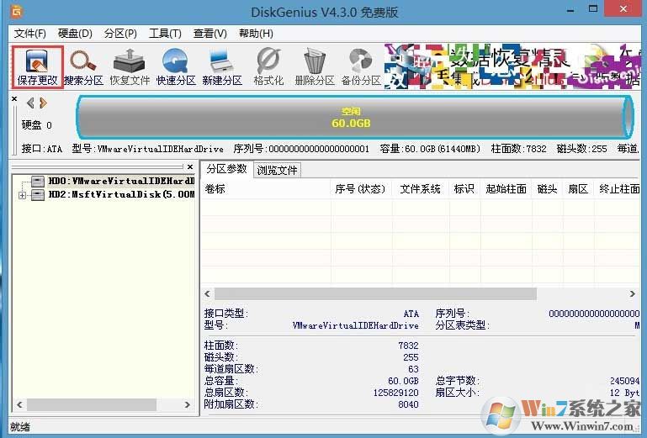Open the 硬盘(D) menu
Image resolution: width=647 pixels, height=438 pixels.
point(75,34)
